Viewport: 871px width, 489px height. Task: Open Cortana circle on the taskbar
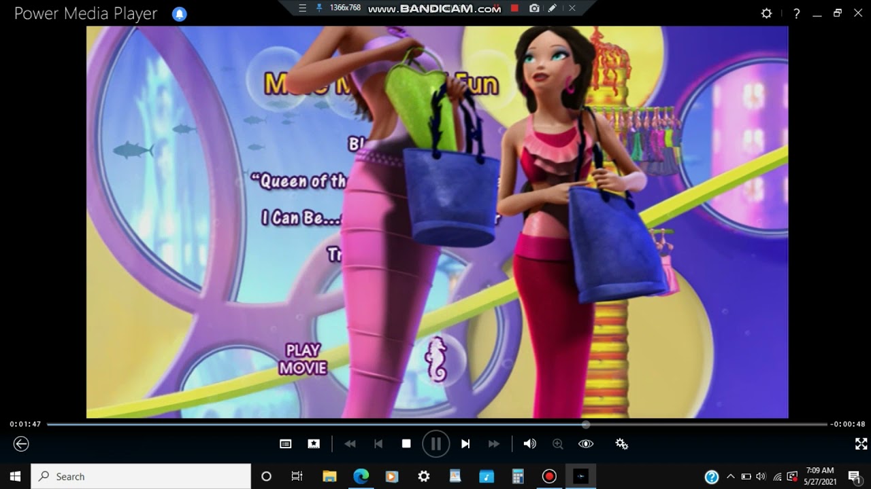(x=266, y=477)
